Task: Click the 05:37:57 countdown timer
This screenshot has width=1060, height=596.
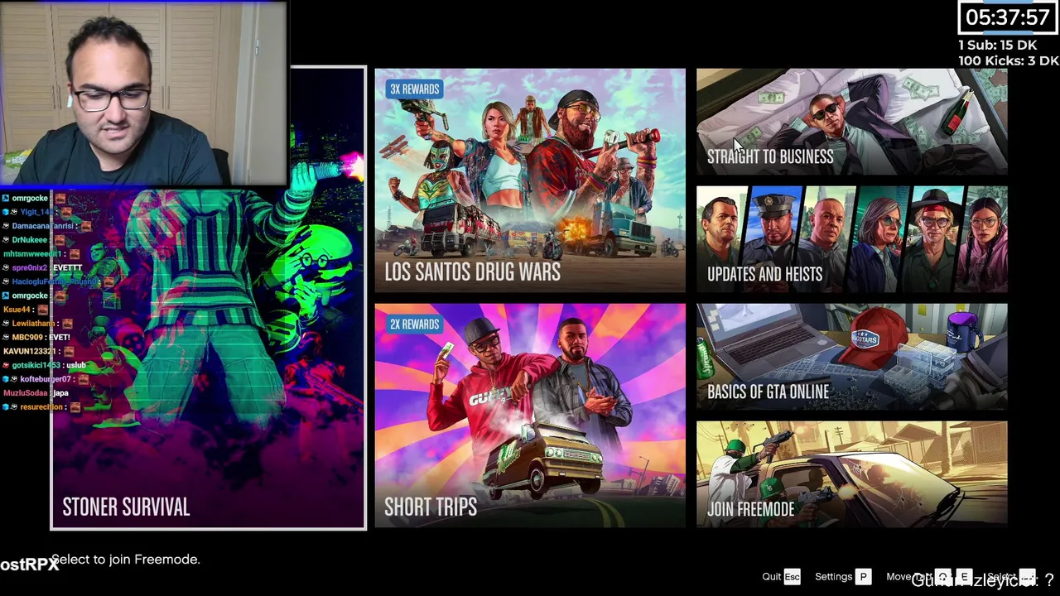Action: [1007, 17]
